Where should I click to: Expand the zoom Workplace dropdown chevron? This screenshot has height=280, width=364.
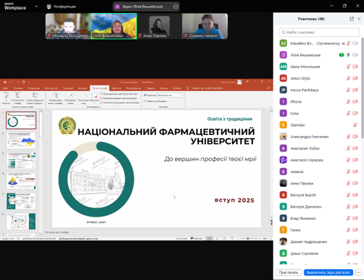tap(36, 6)
